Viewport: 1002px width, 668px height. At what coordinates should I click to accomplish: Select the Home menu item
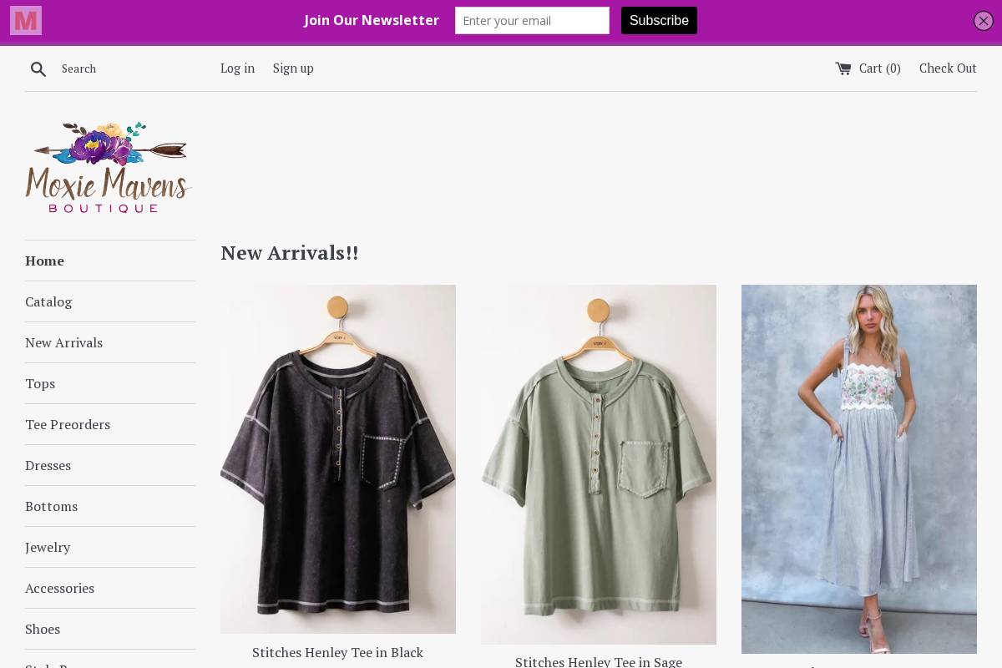click(44, 261)
